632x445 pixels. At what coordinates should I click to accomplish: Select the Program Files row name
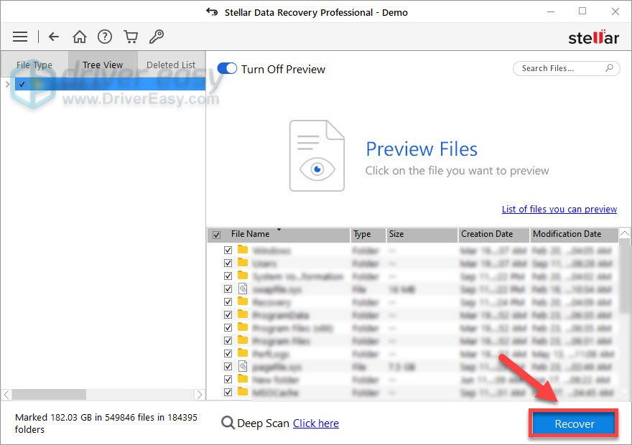[281, 341]
